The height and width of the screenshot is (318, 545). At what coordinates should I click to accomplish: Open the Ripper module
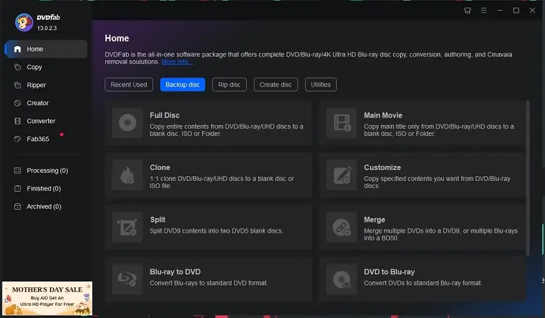(46, 85)
